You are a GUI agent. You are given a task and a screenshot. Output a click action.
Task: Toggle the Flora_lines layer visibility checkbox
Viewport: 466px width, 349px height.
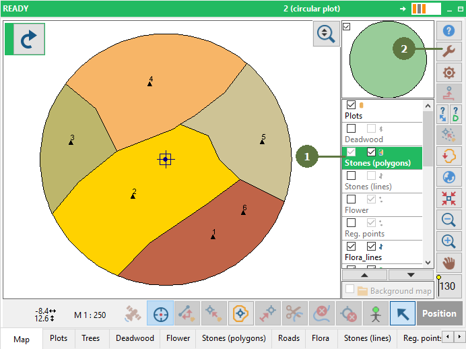351,247
